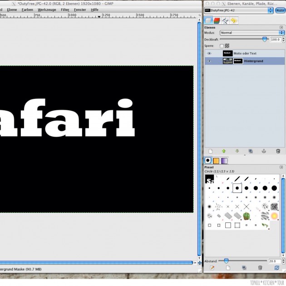This screenshot has width=286, height=286.
Task: Select the Hintergrund layer mask thumbnail
Action: pos(238,61)
